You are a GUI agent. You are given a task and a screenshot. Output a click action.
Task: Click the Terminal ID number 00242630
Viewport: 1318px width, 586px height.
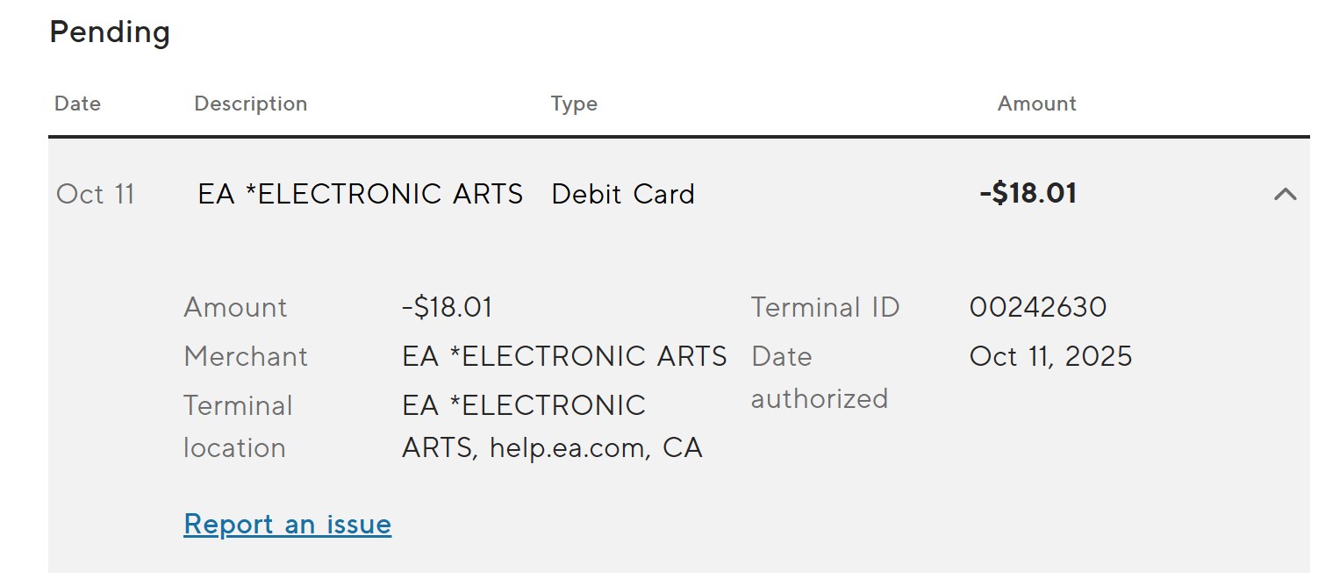pyautogui.click(x=1037, y=307)
